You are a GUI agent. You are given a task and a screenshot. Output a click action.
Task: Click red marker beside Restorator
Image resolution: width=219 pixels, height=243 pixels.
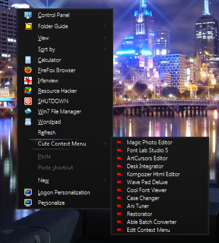[119, 214]
